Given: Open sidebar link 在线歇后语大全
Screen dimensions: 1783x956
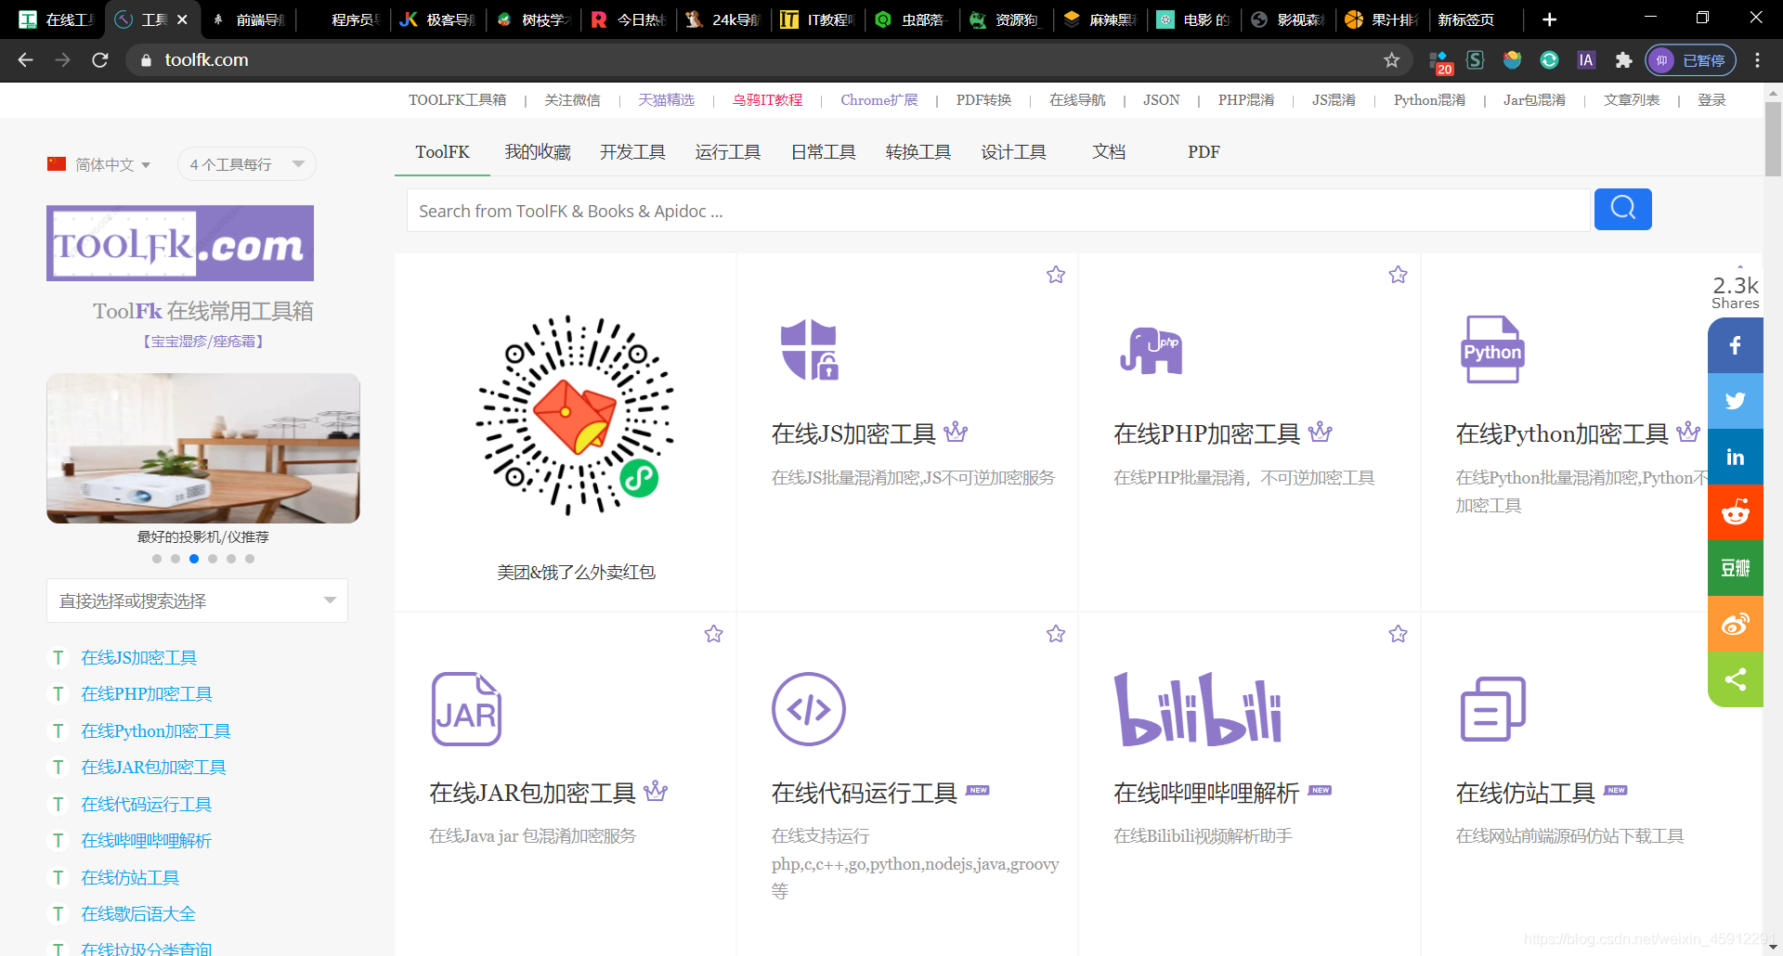Looking at the screenshot, I should click(x=138, y=914).
